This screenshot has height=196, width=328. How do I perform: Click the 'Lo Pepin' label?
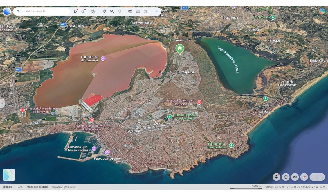(255, 30)
